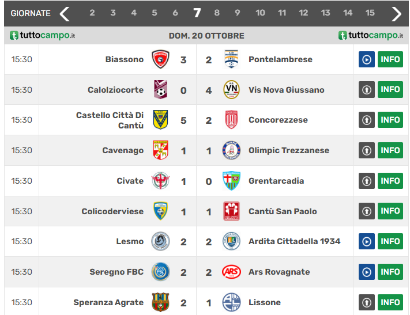Open INFO for Speranza Agrate match
Image resolution: width=410 pixels, height=315 pixels.
click(390, 302)
